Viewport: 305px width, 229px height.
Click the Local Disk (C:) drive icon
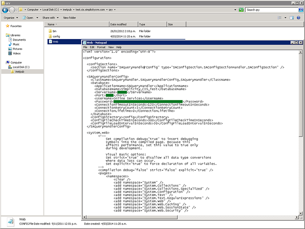10,67
